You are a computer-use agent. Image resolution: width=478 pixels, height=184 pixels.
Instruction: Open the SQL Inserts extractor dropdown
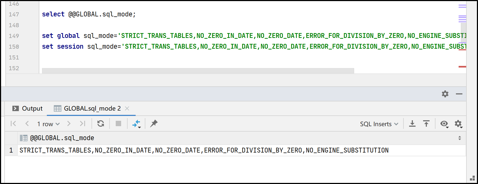[x=379, y=124]
